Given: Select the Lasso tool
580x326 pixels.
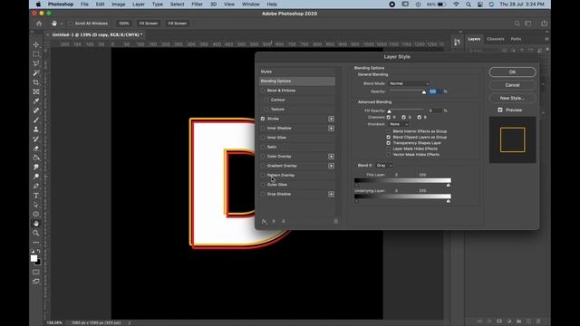Looking at the screenshot, I should [36, 63].
